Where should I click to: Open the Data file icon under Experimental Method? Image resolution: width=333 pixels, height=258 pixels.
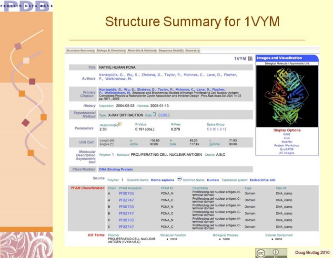(x=154, y=115)
